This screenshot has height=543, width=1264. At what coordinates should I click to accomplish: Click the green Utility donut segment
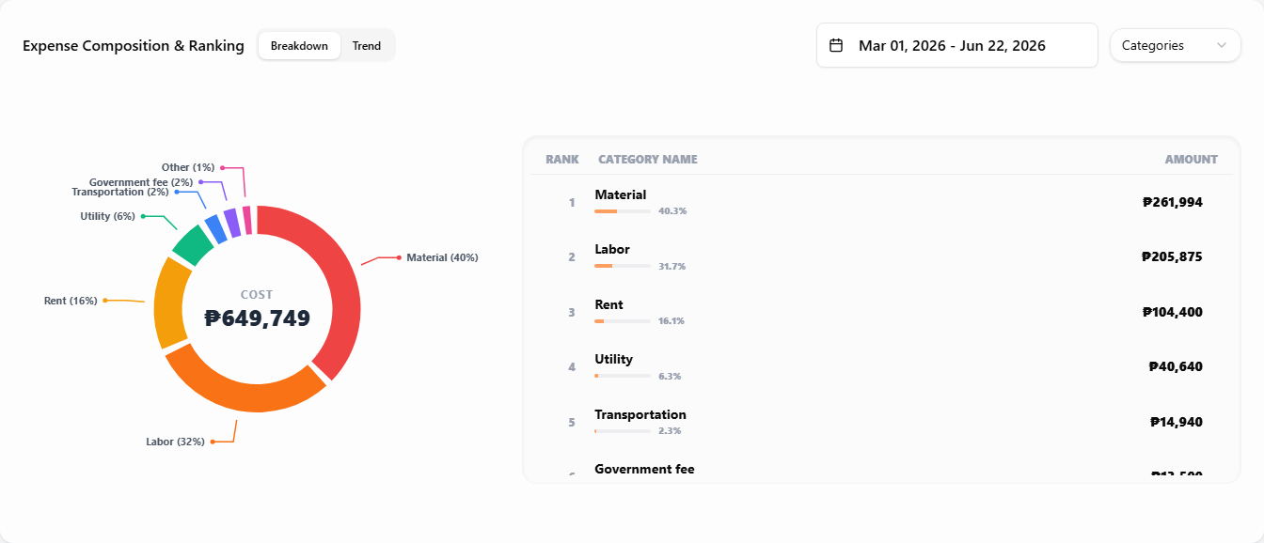point(192,243)
